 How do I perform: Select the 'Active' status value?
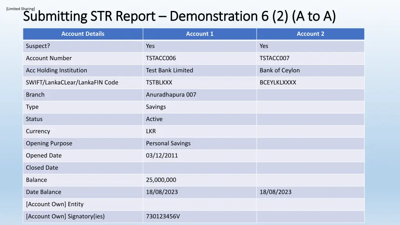click(x=154, y=119)
